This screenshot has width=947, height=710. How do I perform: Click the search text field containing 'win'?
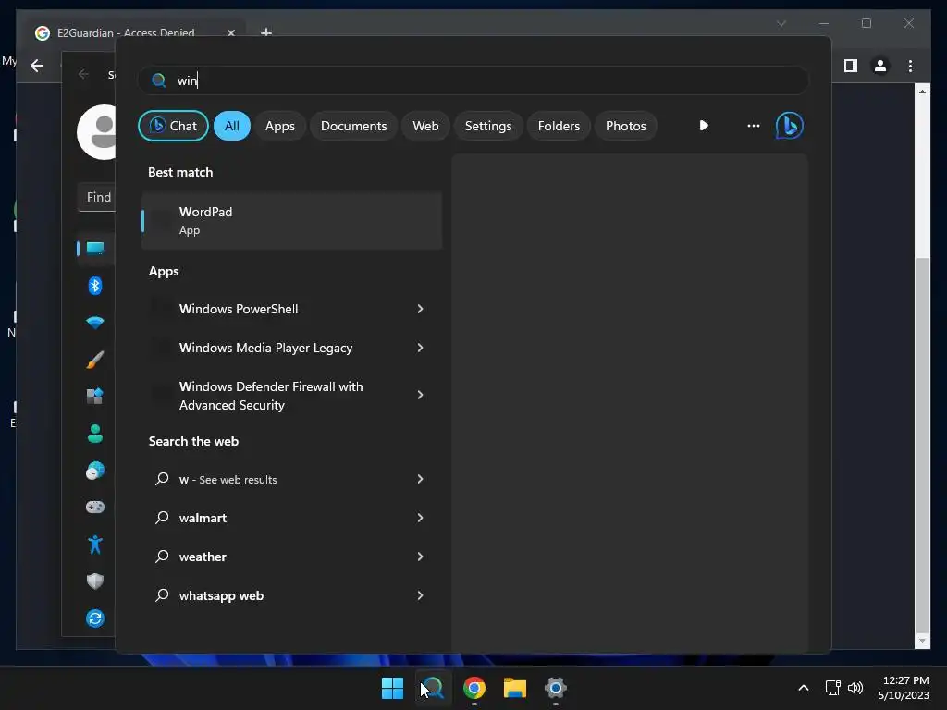473,80
